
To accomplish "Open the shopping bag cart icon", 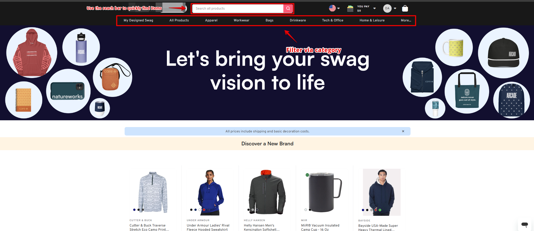I will click(405, 8).
